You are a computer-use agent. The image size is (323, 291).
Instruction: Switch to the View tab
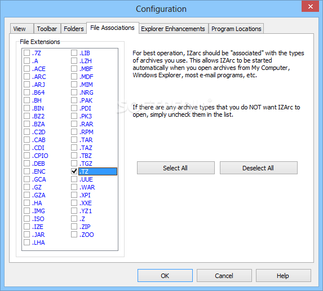(x=21, y=29)
